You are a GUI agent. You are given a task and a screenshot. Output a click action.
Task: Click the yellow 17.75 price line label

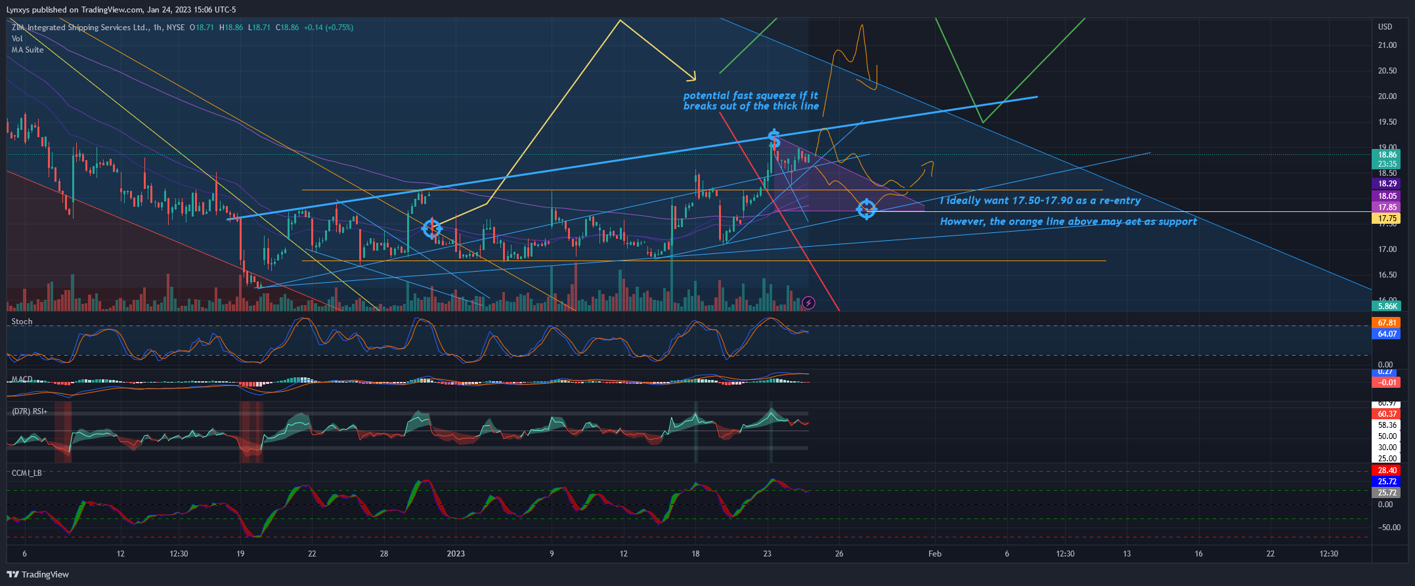coord(1387,219)
